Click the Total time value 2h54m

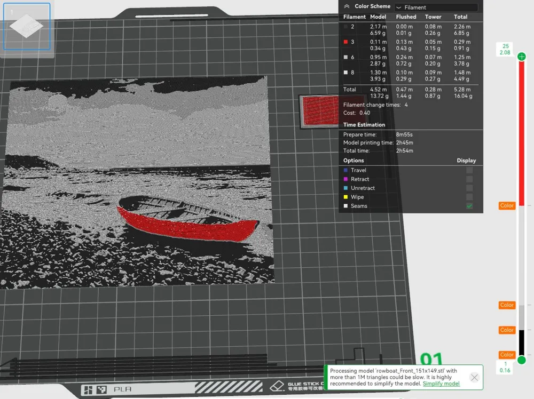405,150
